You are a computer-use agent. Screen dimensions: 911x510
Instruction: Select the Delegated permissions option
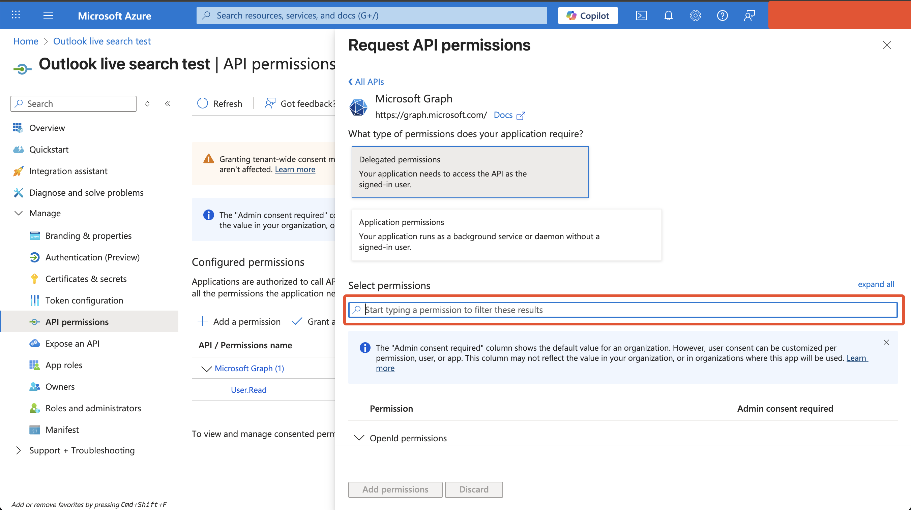coord(470,172)
